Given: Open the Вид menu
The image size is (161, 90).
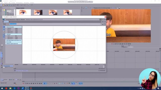Looking at the screenshot, I should 10,3.
